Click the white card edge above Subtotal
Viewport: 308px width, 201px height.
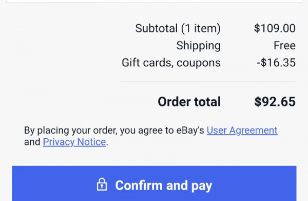[x=154, y=1]
